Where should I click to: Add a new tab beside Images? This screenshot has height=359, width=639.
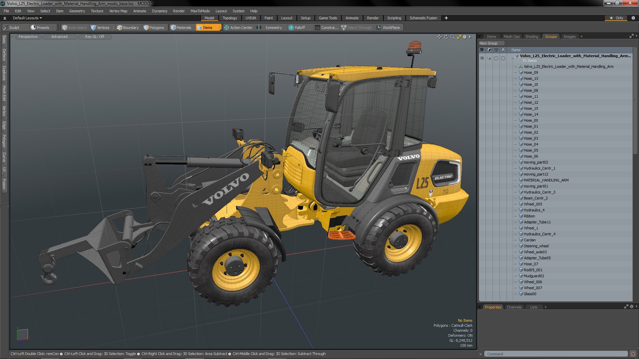581,37
